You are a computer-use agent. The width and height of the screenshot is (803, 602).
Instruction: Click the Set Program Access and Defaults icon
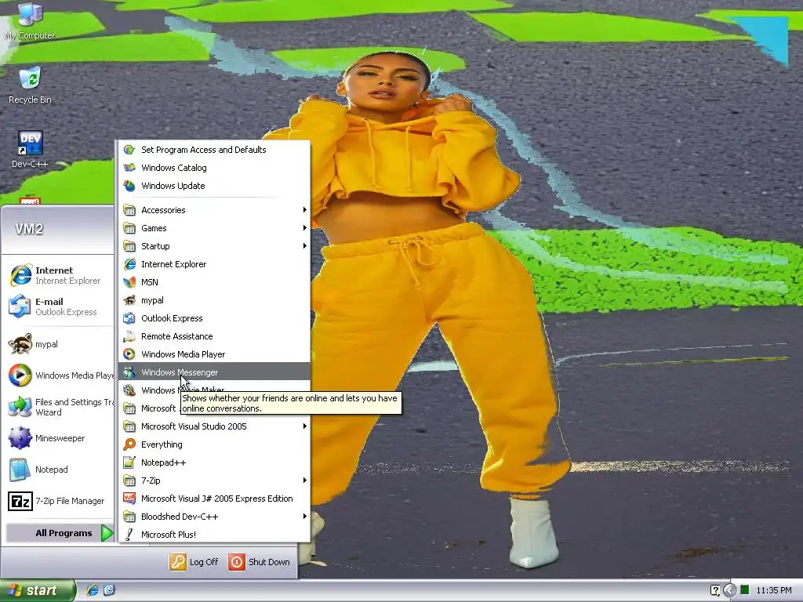(129, 150)
